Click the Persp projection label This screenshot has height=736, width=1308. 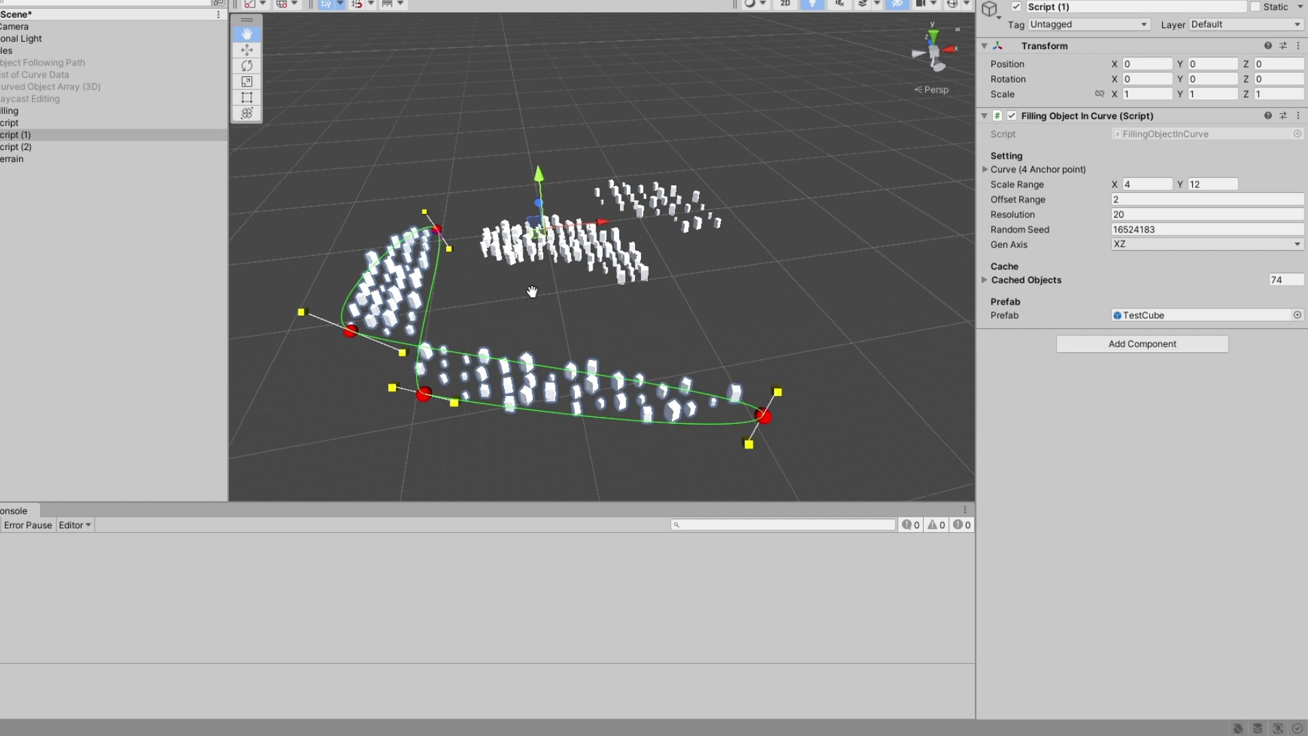click(x=931, y=89)
